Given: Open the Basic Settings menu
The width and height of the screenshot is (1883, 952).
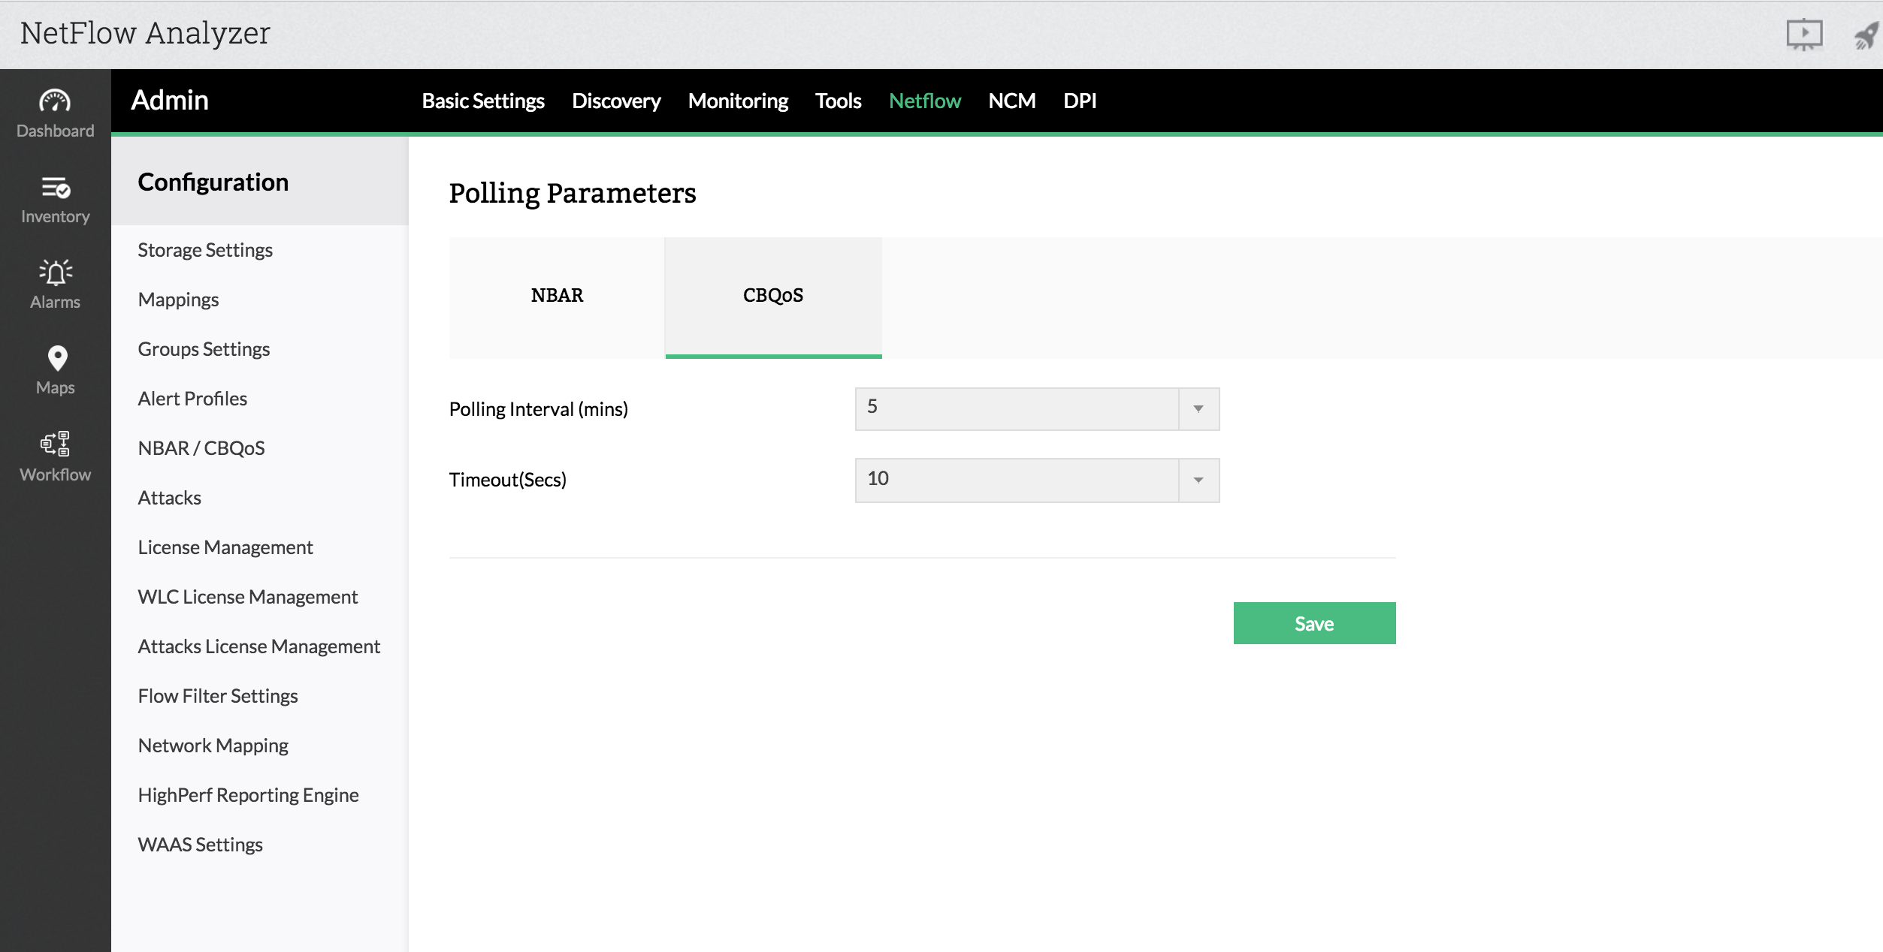Looking at the screenshot, I should pos(482,101).
